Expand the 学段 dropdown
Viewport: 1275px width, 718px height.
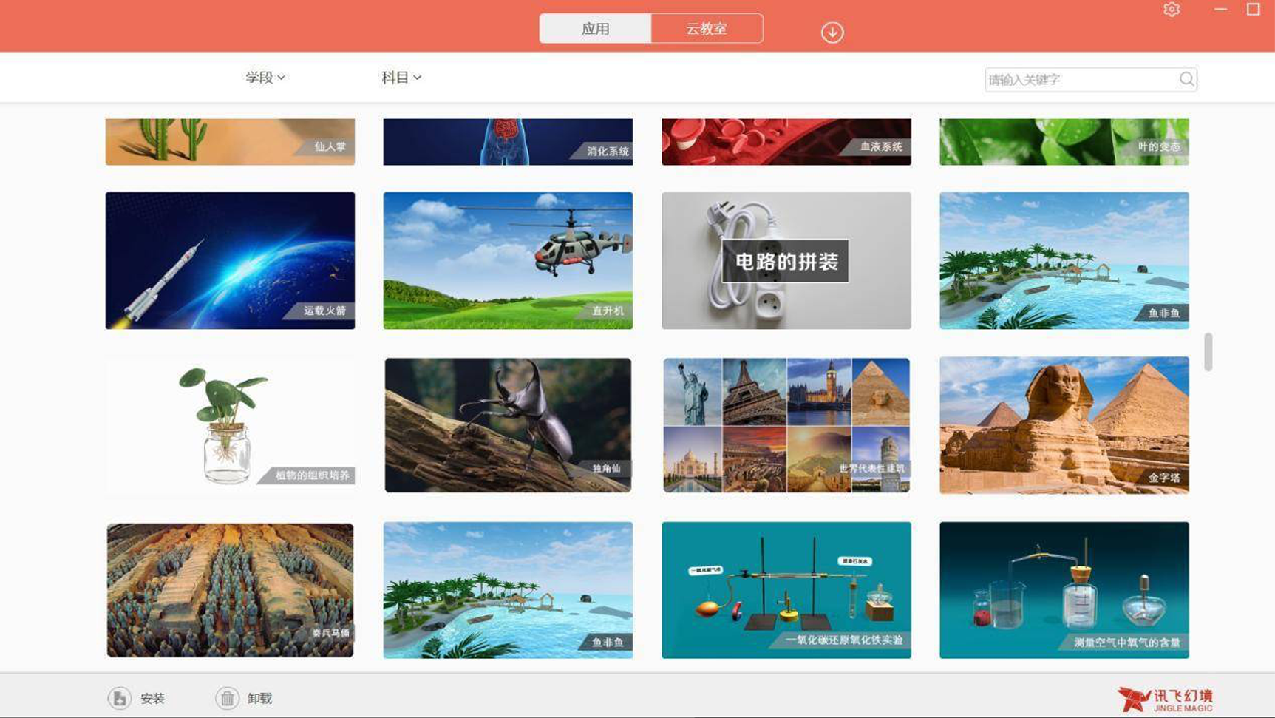[265, 78]
